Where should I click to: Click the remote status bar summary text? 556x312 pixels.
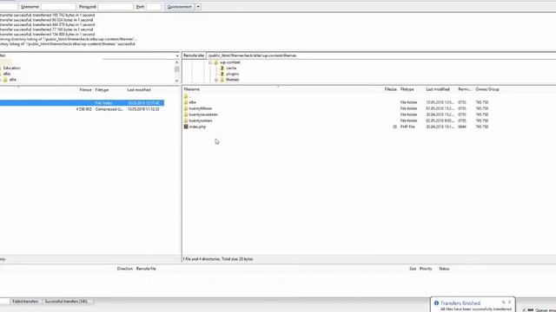(218, 259)
